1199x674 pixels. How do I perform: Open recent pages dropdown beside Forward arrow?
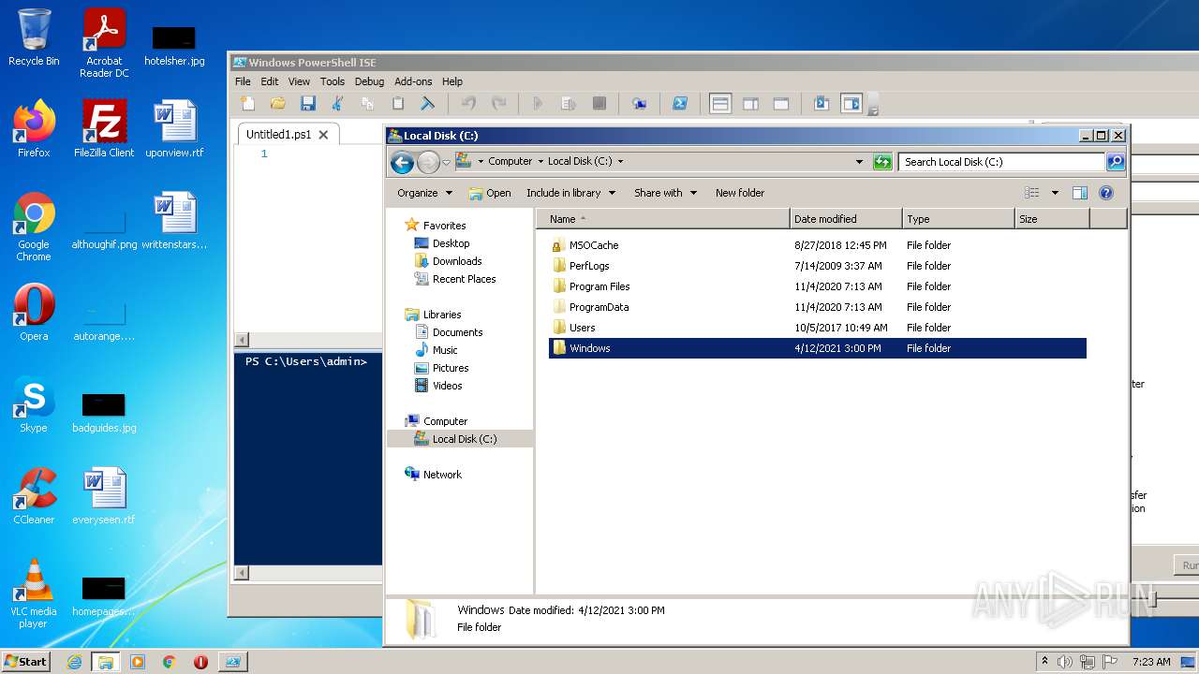tap(446, 162)
